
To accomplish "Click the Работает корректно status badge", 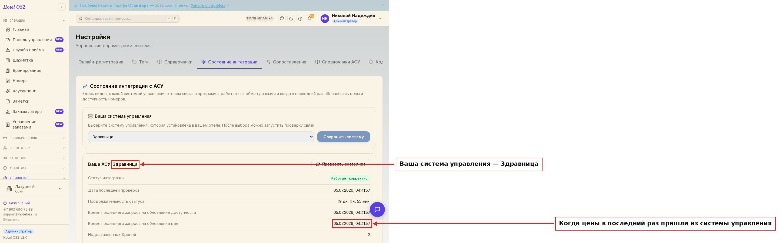I will (349, 178).
